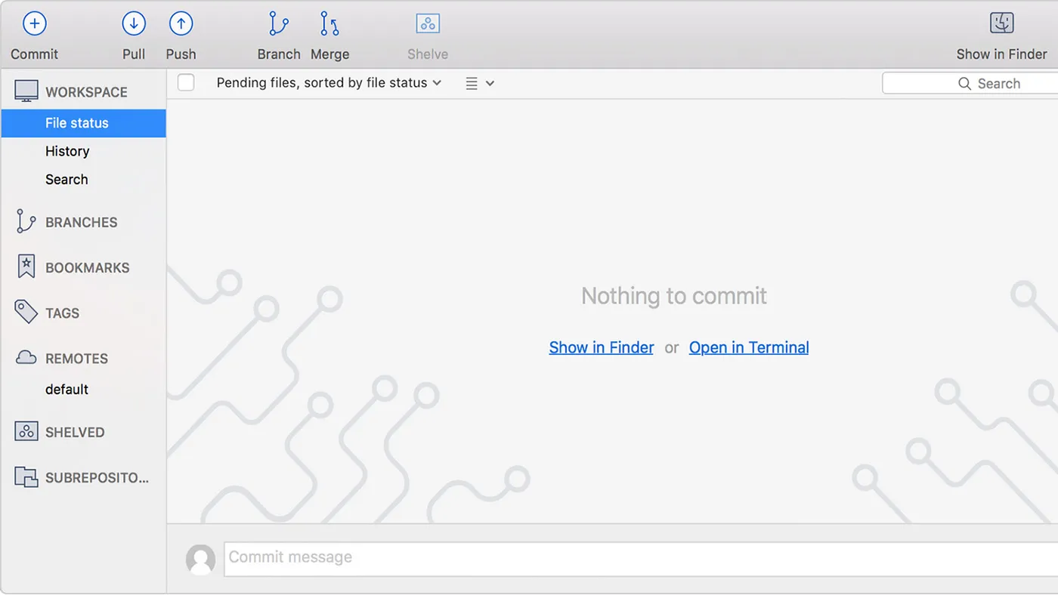Click the Merge toolbar icon
This screenshot has height=595, width=1058.
[x=329, y=24]
